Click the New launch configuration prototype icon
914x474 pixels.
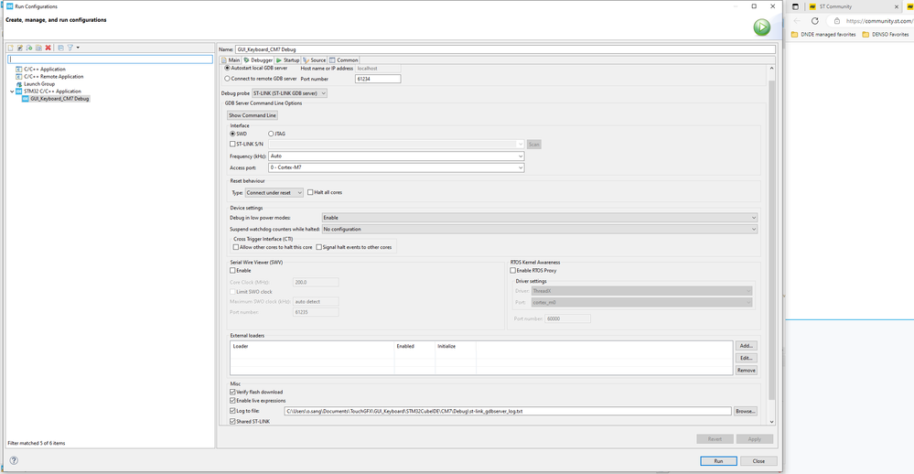[x=20, y=48]
